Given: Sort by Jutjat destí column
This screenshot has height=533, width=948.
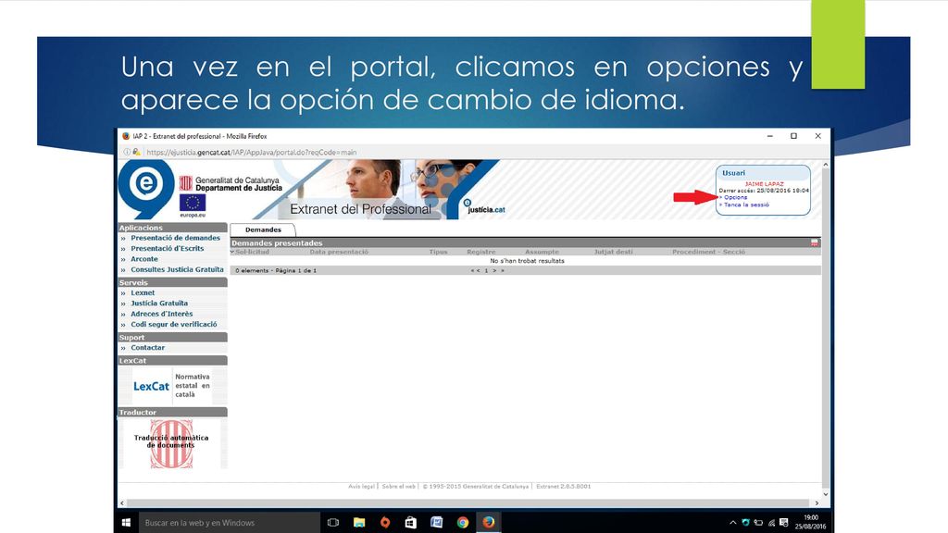Looking at the screenshot, I should tap(613, 252).
